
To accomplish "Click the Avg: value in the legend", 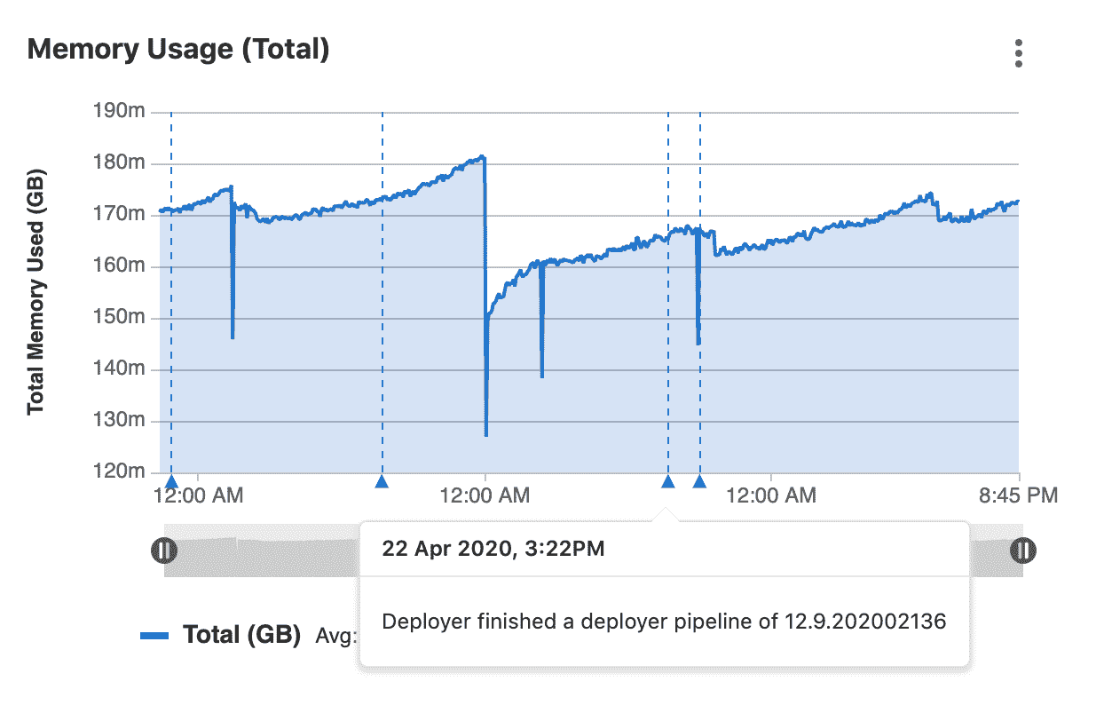I will pyautogui.click(x=336, y=637).
